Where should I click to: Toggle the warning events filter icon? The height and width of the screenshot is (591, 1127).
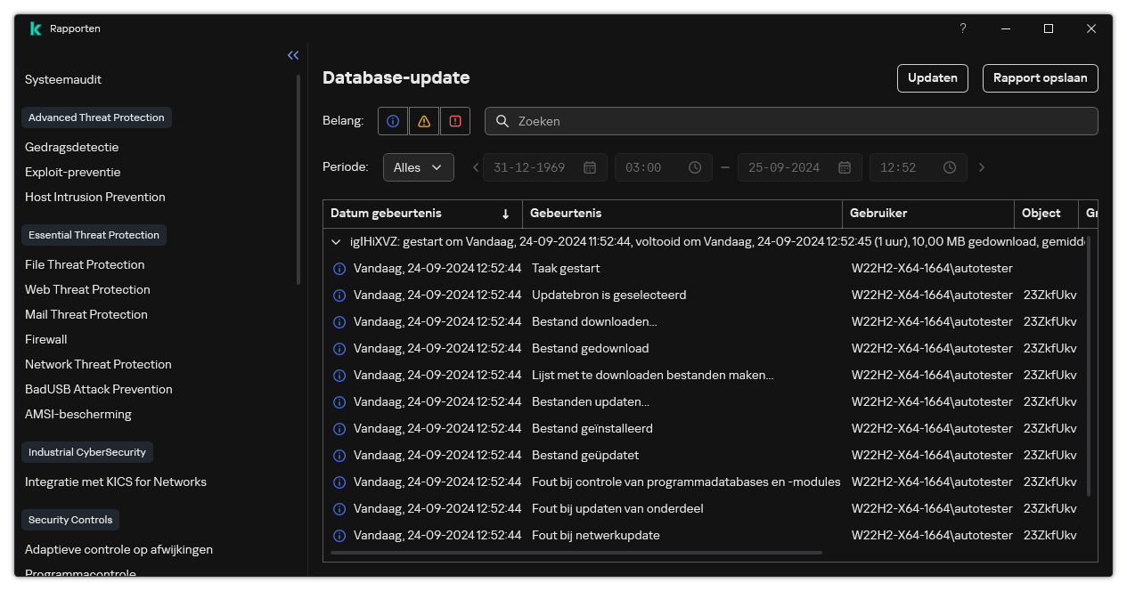point(424,121)
